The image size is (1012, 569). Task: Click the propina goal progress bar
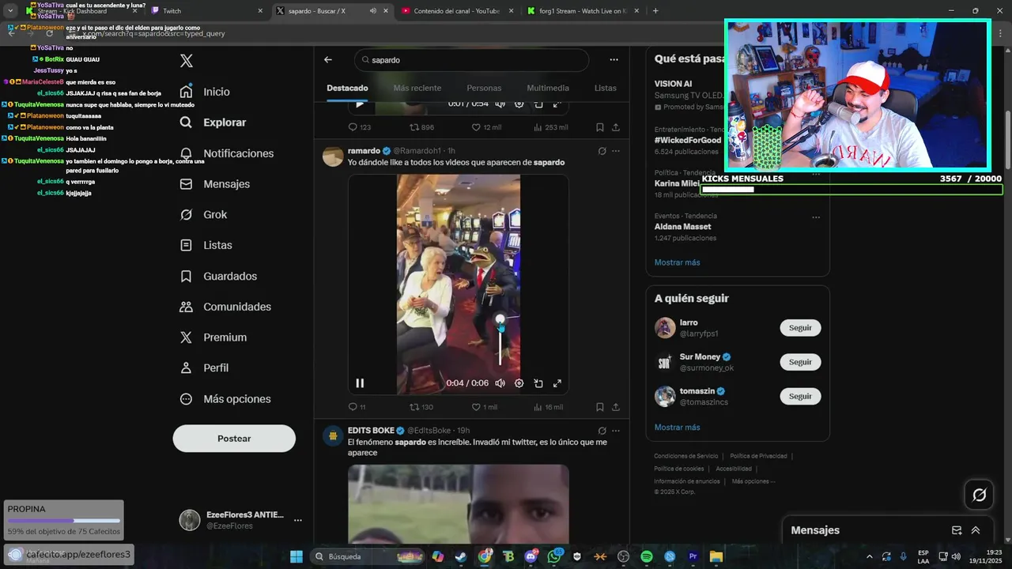pyautogui.click(x=64, y=521)
